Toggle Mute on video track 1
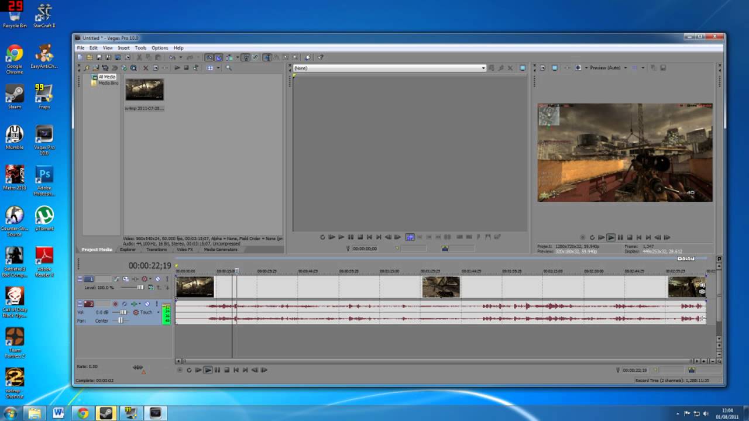 pyautogui.click(x=157, y=279)
